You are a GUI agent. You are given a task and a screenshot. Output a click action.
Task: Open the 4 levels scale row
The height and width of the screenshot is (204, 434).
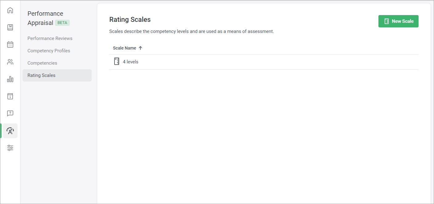click(264, 62)
